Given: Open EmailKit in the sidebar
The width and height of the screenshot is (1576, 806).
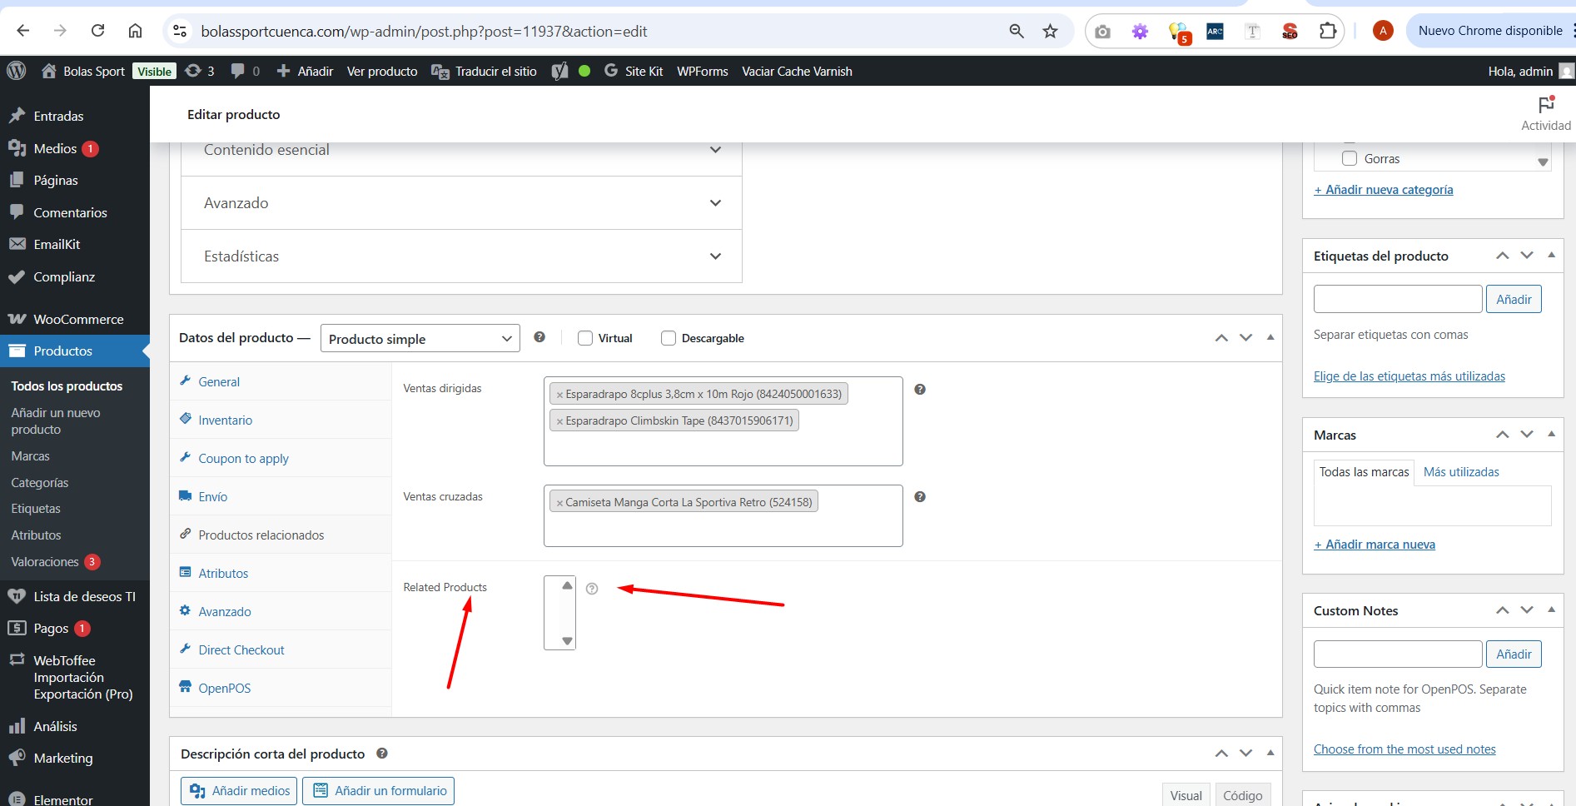Looking at the screenshot, I should [x=57, y=244].
